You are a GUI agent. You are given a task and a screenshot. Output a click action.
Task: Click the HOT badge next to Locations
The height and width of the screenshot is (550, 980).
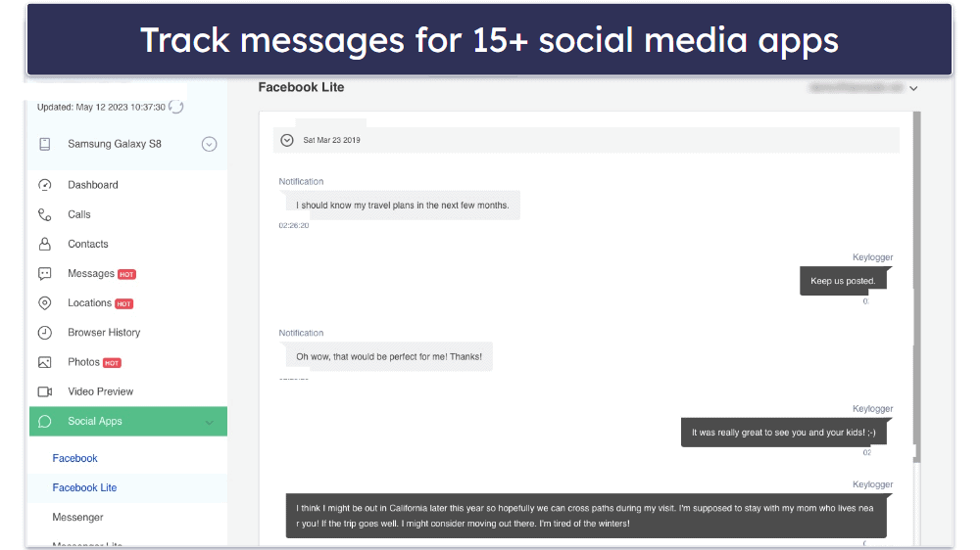[123, 304]
